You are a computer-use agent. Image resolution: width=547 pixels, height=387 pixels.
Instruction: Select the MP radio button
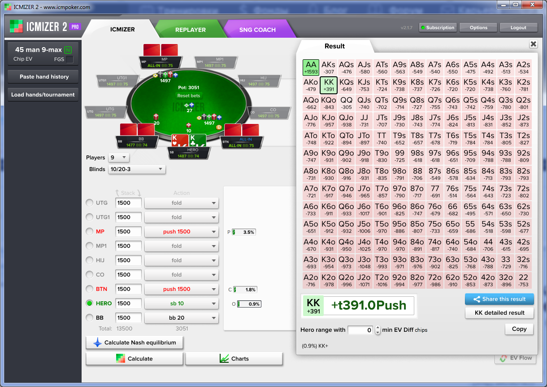(x=90, y=232)
